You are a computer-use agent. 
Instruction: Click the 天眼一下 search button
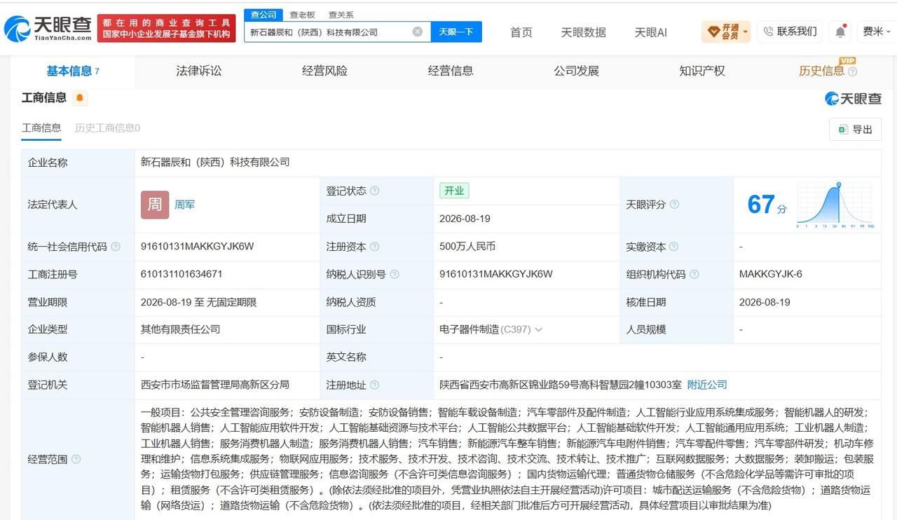pos(456,32)
